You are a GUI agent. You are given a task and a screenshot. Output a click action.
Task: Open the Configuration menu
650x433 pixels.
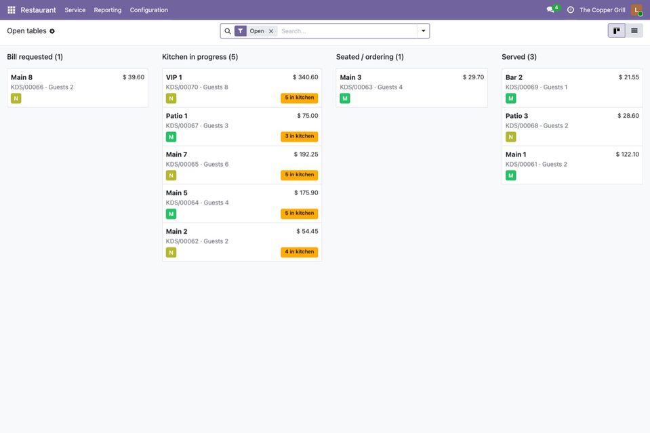click(x=149, y=10)
